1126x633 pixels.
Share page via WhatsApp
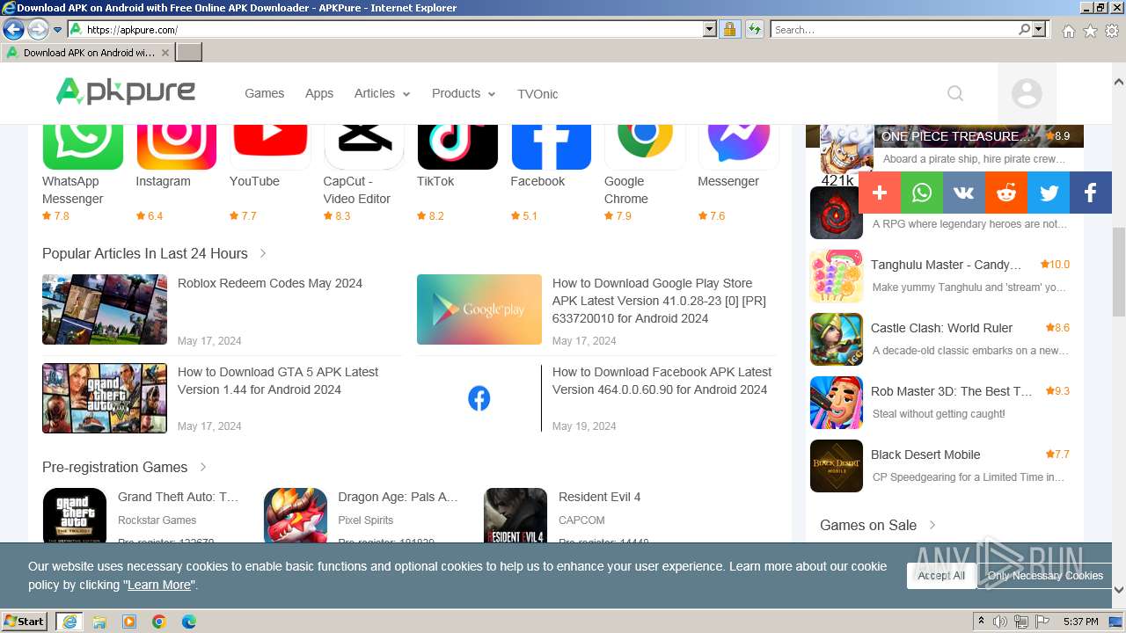(922, 193)
